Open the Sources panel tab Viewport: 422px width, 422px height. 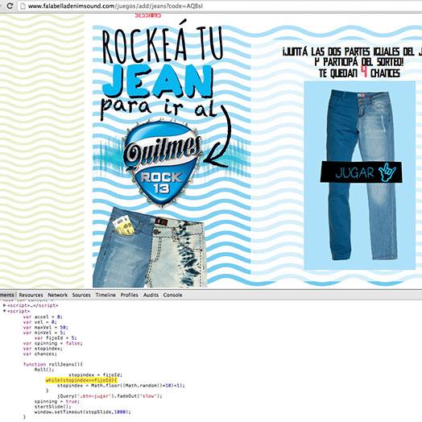click(x=81, y=295)
